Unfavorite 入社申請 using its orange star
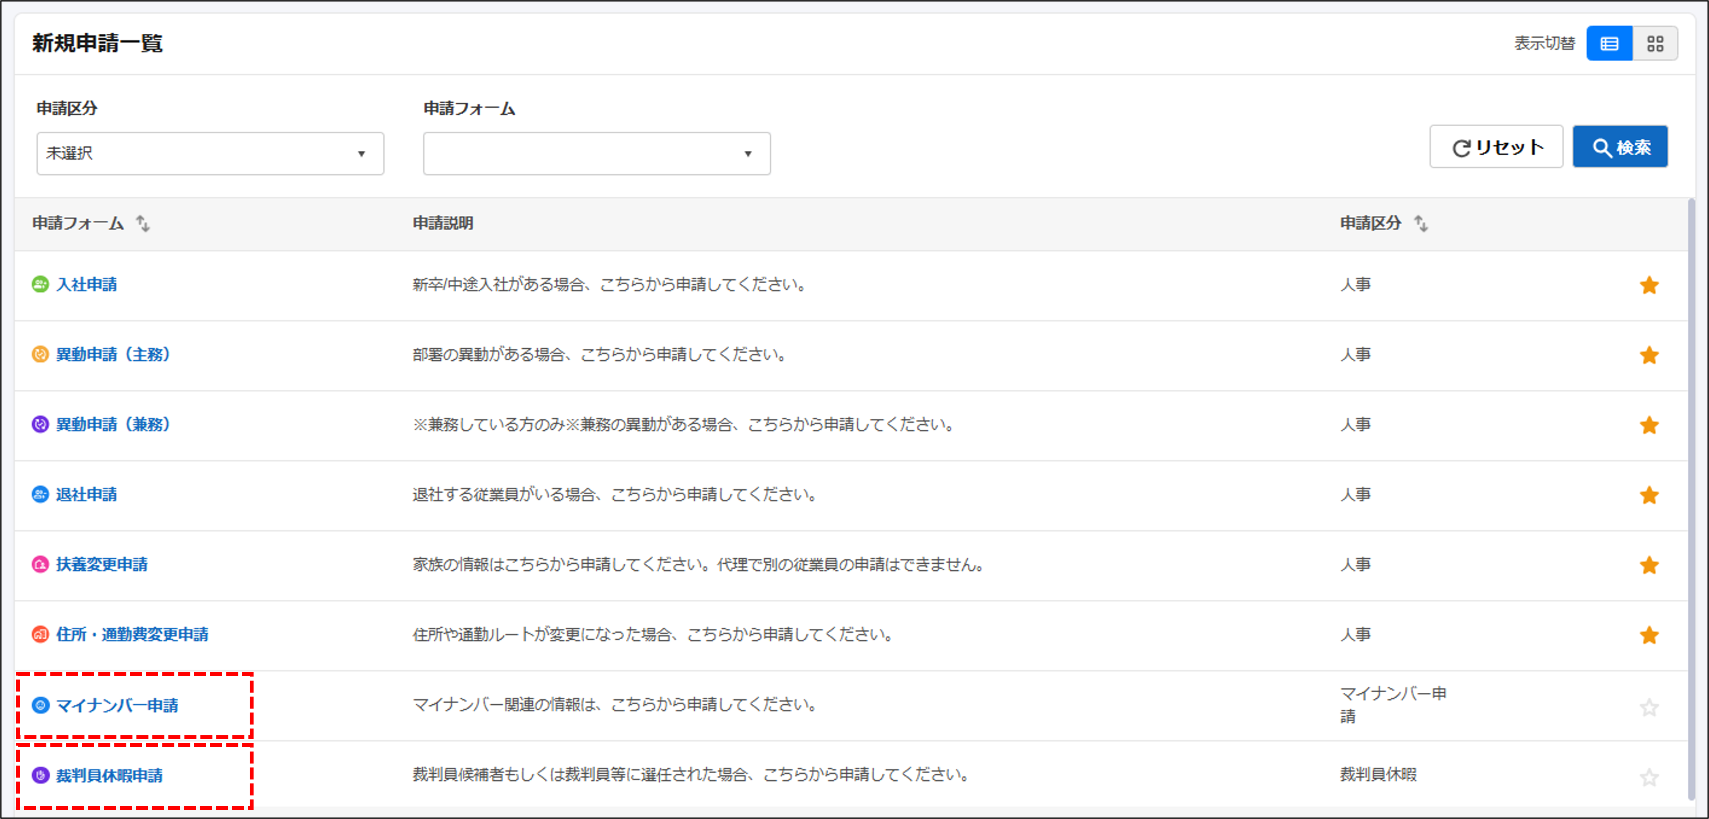Screen dimensions: 1709x819 (x=1649, y=285)
